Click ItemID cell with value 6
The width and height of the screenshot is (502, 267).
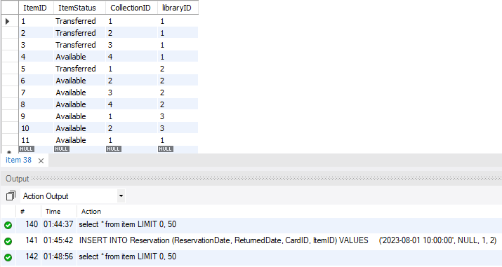[x=36, y=81]
